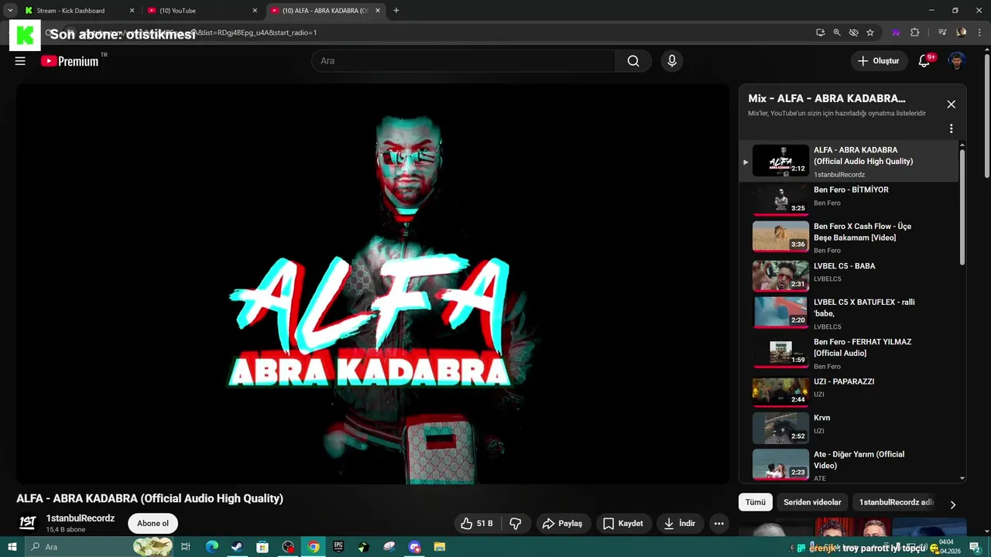The width and height of the screenshot is (991, 557).
Task: Open the YouTube hamburger guide menu
Action: pos(20,61)
